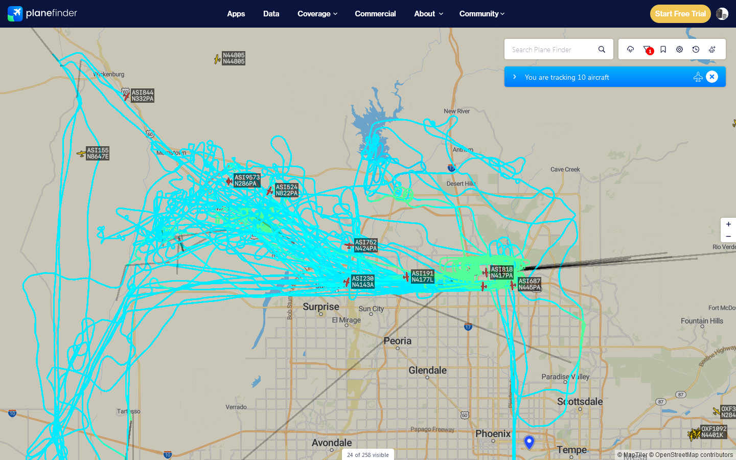Open OpenStreetMap contributors link

[x=691, y=455]
